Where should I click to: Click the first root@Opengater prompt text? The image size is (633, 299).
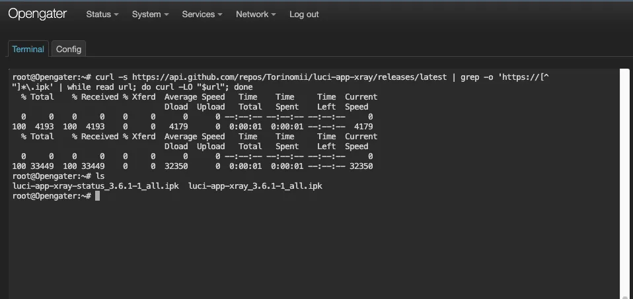[x=52, y=77]
